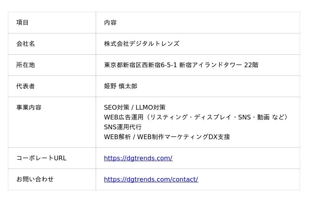Select the 事業内容 row label
This screenshot has height=202, width=315.
pyautogui.click(x=29, y=107)
